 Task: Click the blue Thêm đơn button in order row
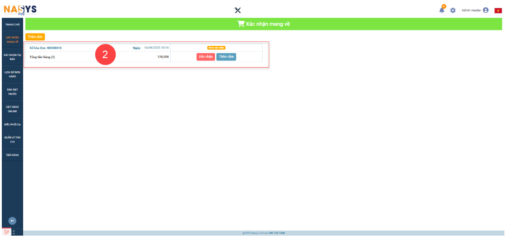226,57
